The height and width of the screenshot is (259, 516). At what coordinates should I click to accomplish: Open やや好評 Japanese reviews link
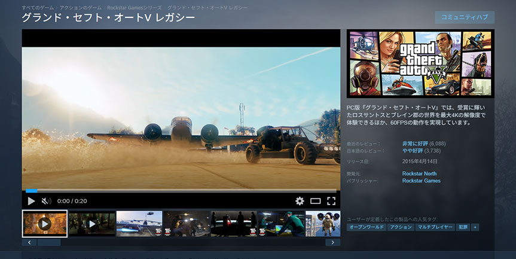(x=413, y=151)
